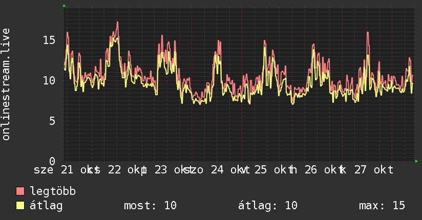Click the green arrow atop y-axis

click(64, 6)
